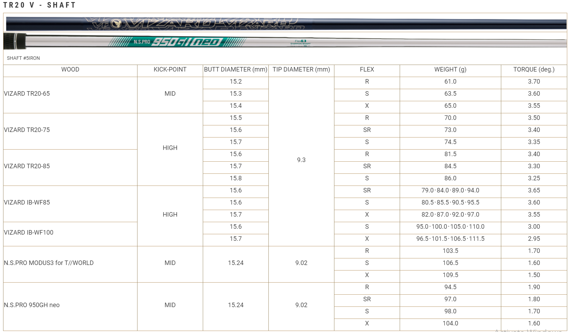Click the WOOD column header
Image resolution: width=570 pixels, height=332 pixels.
(x=70, y=69)
